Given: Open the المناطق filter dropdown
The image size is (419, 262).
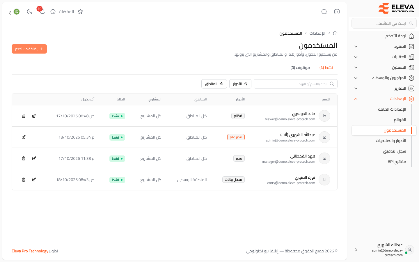Looking at the screenshot, I should point(214,84).
